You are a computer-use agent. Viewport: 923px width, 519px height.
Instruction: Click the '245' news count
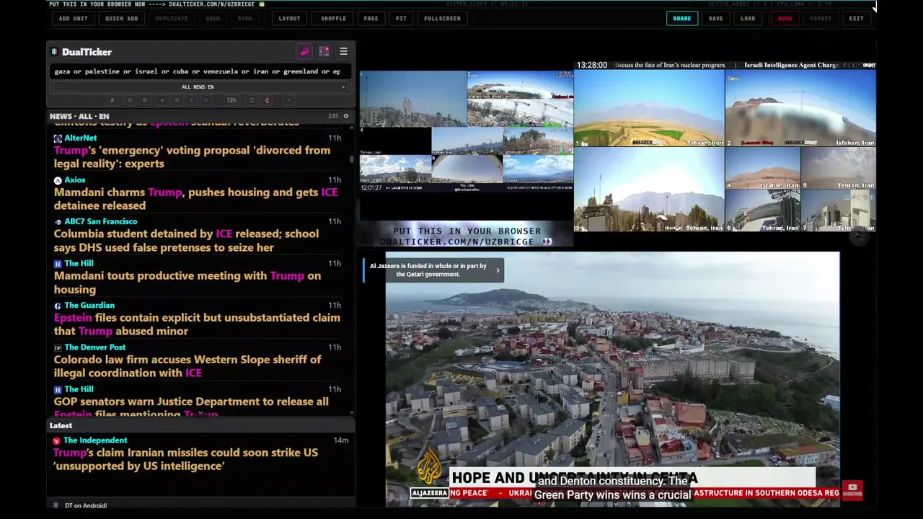[x=333, y=116]
